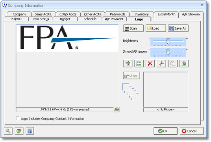Screen dimensions: 211x142
Task: Open the COGS Accts. tab
Action: (x=68, y=14)
